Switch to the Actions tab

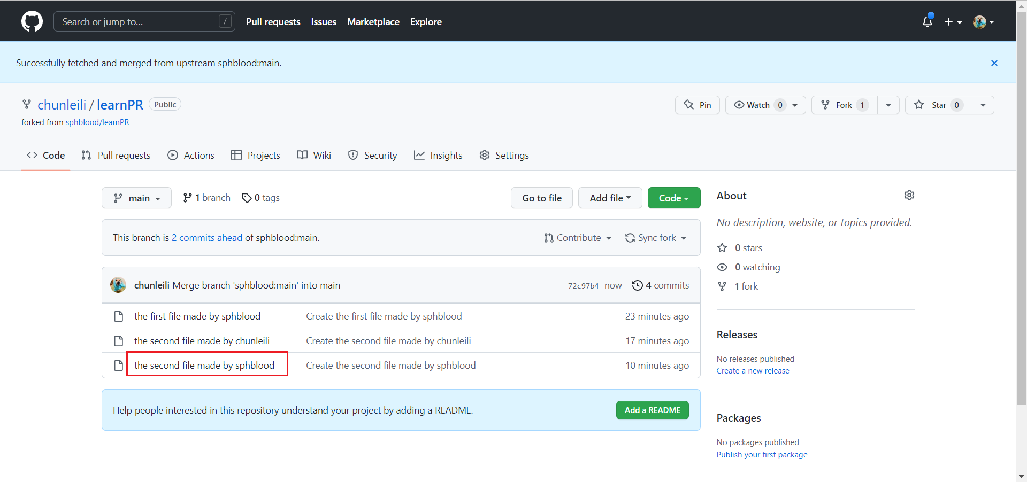[191, 156]
